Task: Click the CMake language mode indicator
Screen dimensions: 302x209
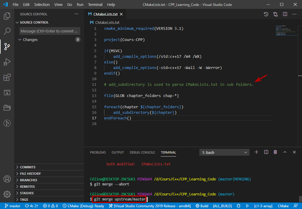Action: [283, 206]
